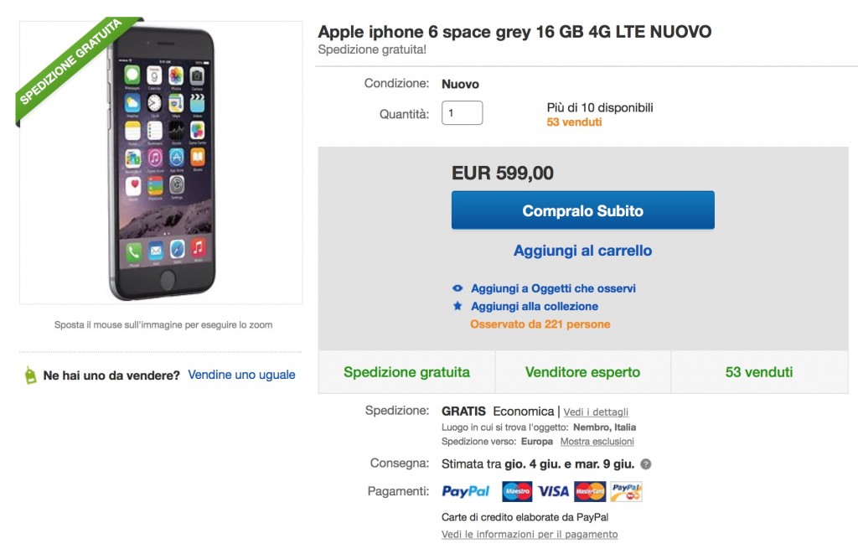Open Vedi le informazioni per il pagamento

(x=530, y=535)
